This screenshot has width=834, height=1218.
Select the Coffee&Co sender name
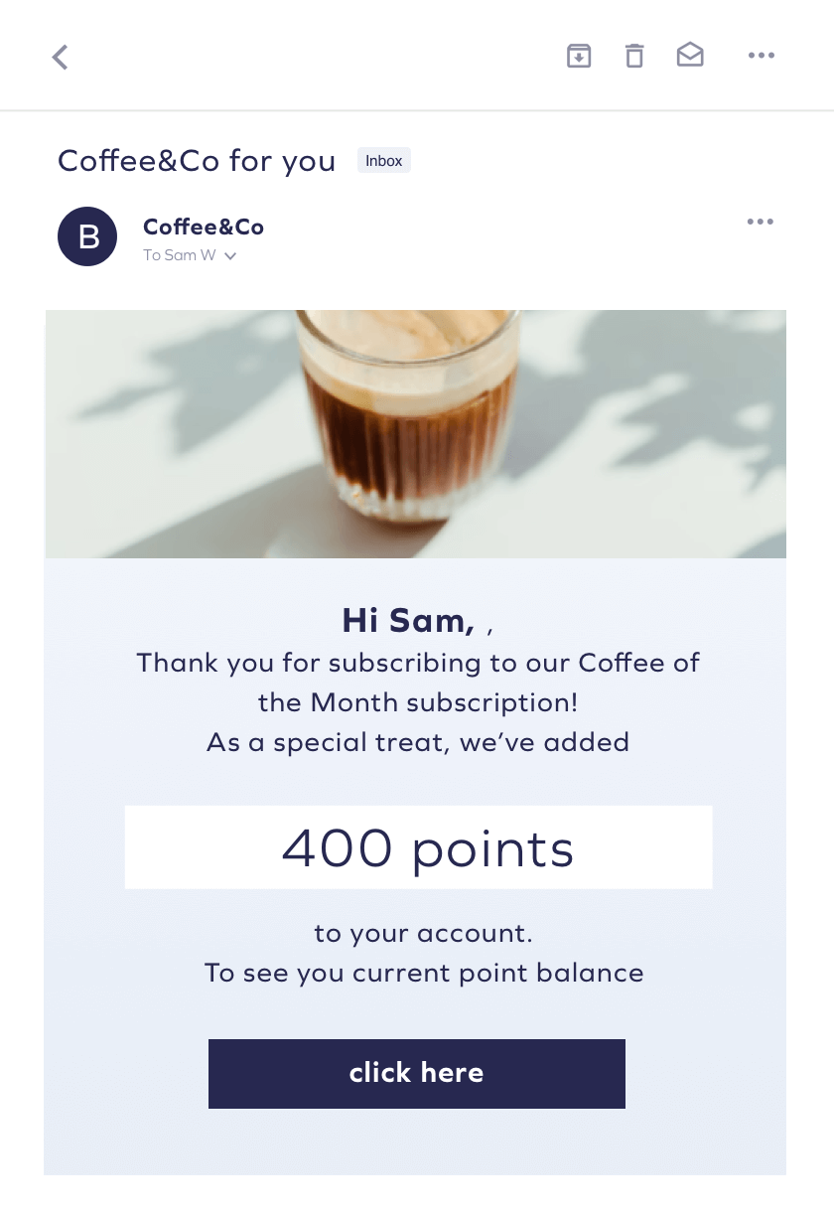click(x=204, y=227)
